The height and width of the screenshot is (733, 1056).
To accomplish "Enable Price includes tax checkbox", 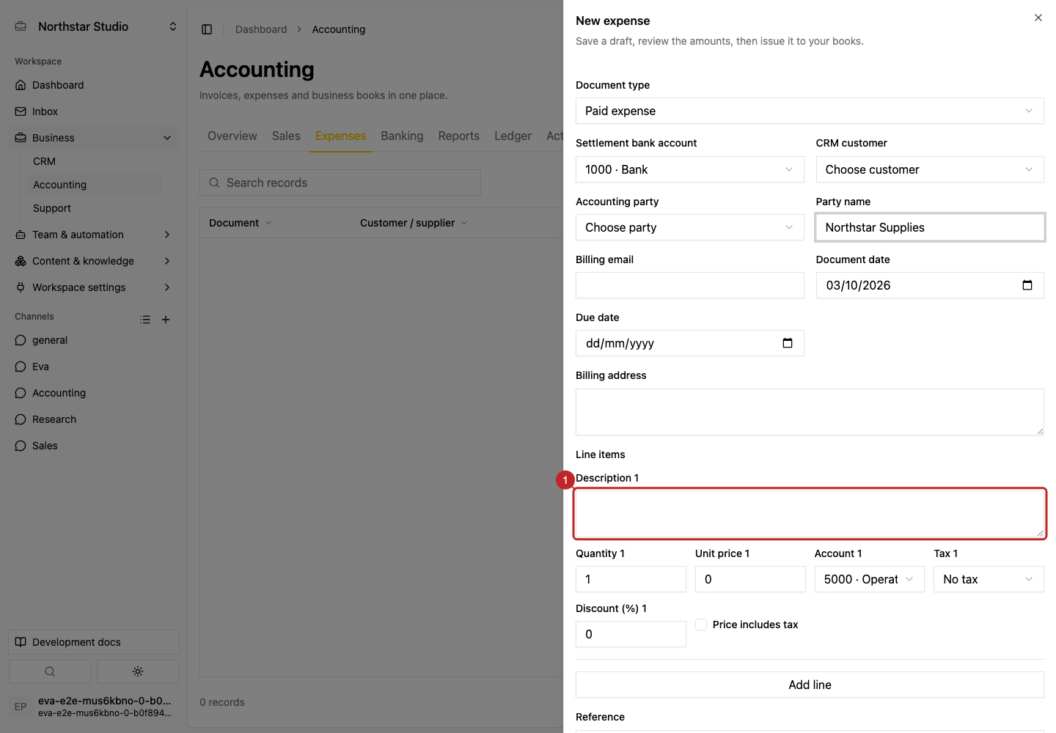I will pos(701,625).
